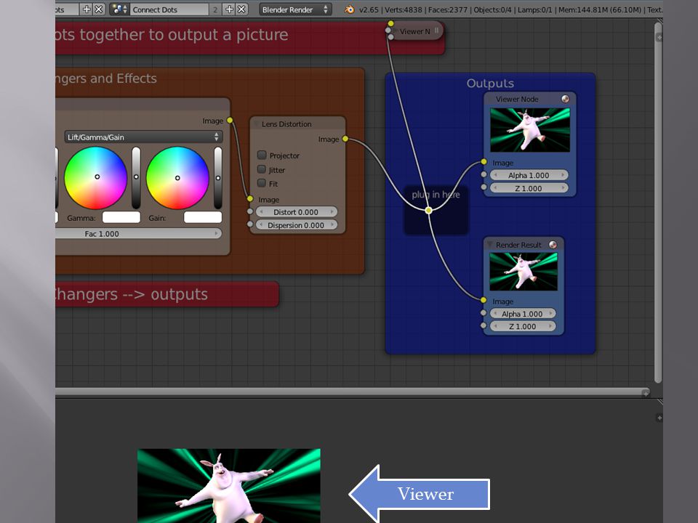Click the white Gain color swatch
The height and width of the screenshot is (523, 698).
[203, 217]
